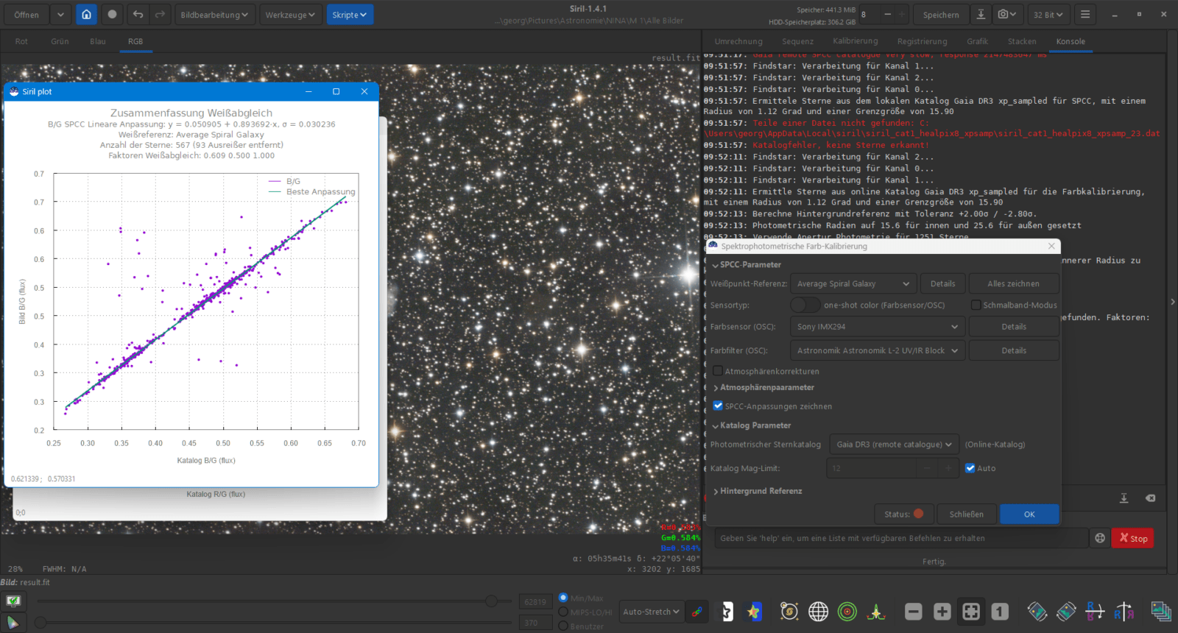Click the zoom-to-fit icon
This screenshot has width=1178, height=633.
pos(971,612)
